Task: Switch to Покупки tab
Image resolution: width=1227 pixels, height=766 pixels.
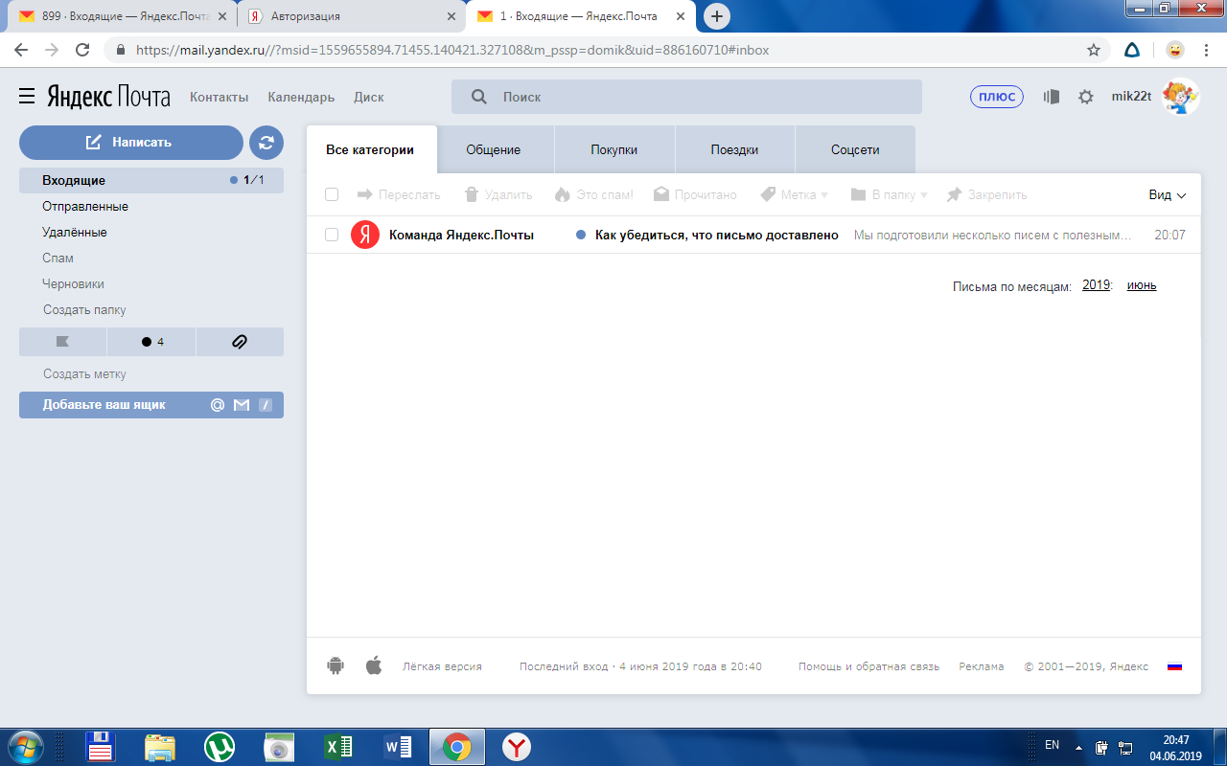Action: point(614,149)
